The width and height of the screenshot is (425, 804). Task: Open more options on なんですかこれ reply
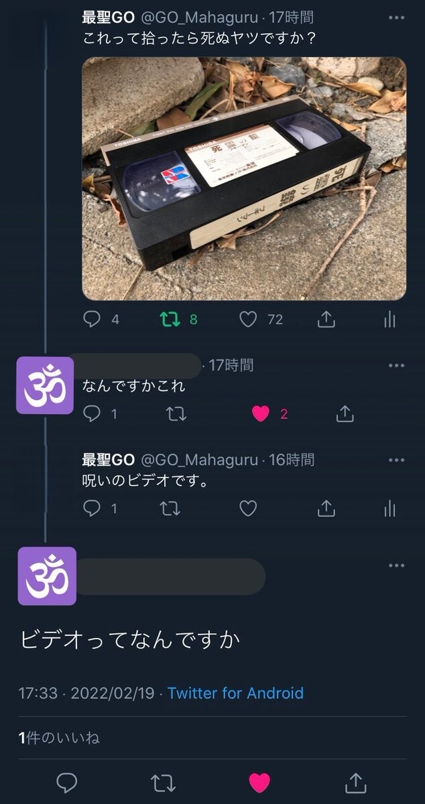tap(397, 366)
